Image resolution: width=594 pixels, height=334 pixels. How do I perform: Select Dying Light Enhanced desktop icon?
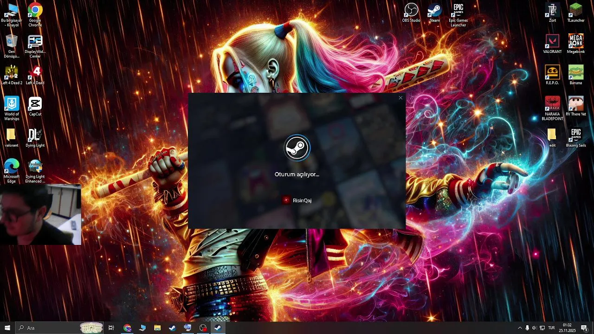[x=35, y=171]
